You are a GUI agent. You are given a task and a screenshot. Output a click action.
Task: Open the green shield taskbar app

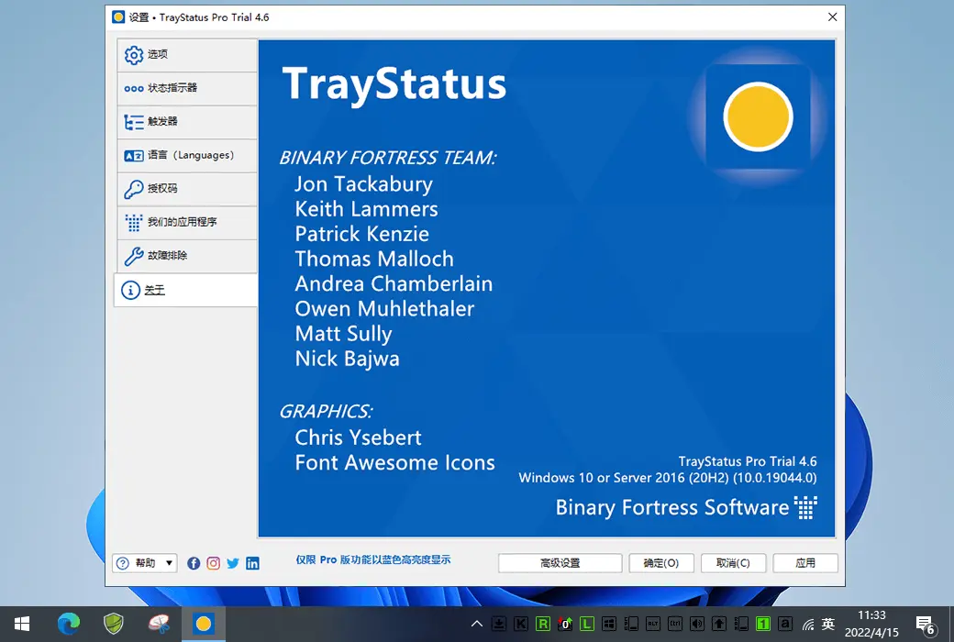pyautogui.click(x=114, y=624)
